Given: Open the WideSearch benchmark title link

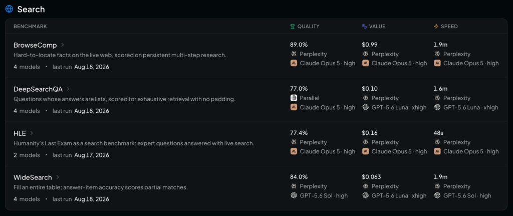Looking at the screenshot, I should [33, 177].
